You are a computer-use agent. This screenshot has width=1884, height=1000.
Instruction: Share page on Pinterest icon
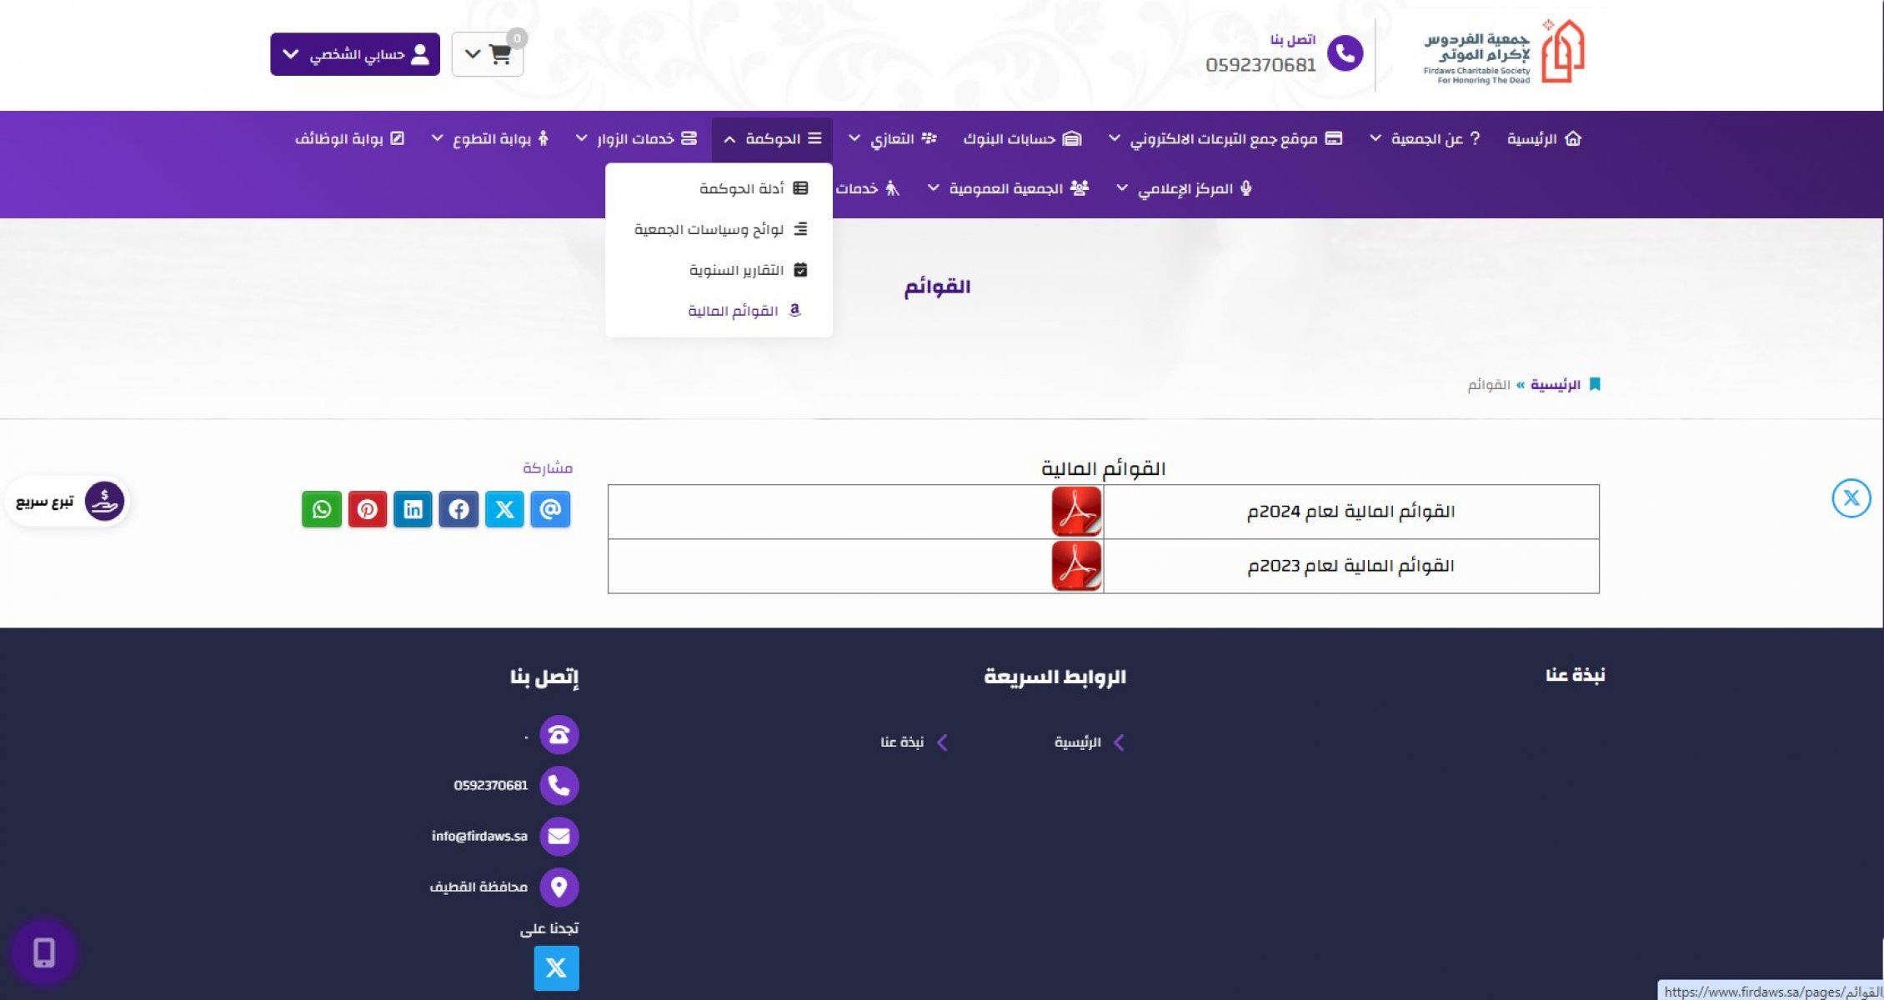(x=368, y=509)
